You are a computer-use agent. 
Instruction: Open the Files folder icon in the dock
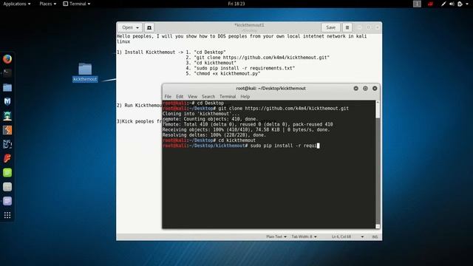(7, 87)
